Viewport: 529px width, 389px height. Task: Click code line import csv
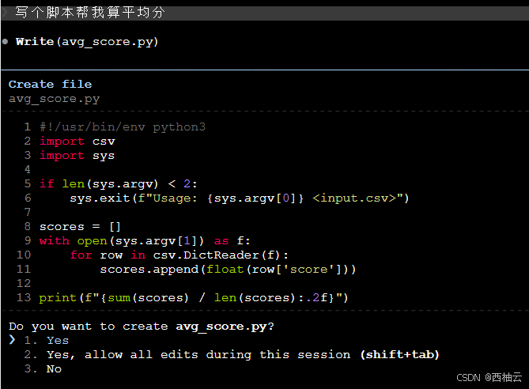(77, 141)
